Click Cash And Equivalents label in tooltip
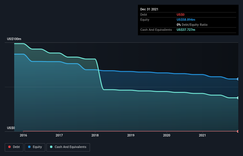This screenshot has height=156, width=243. [x=156, y=30]
